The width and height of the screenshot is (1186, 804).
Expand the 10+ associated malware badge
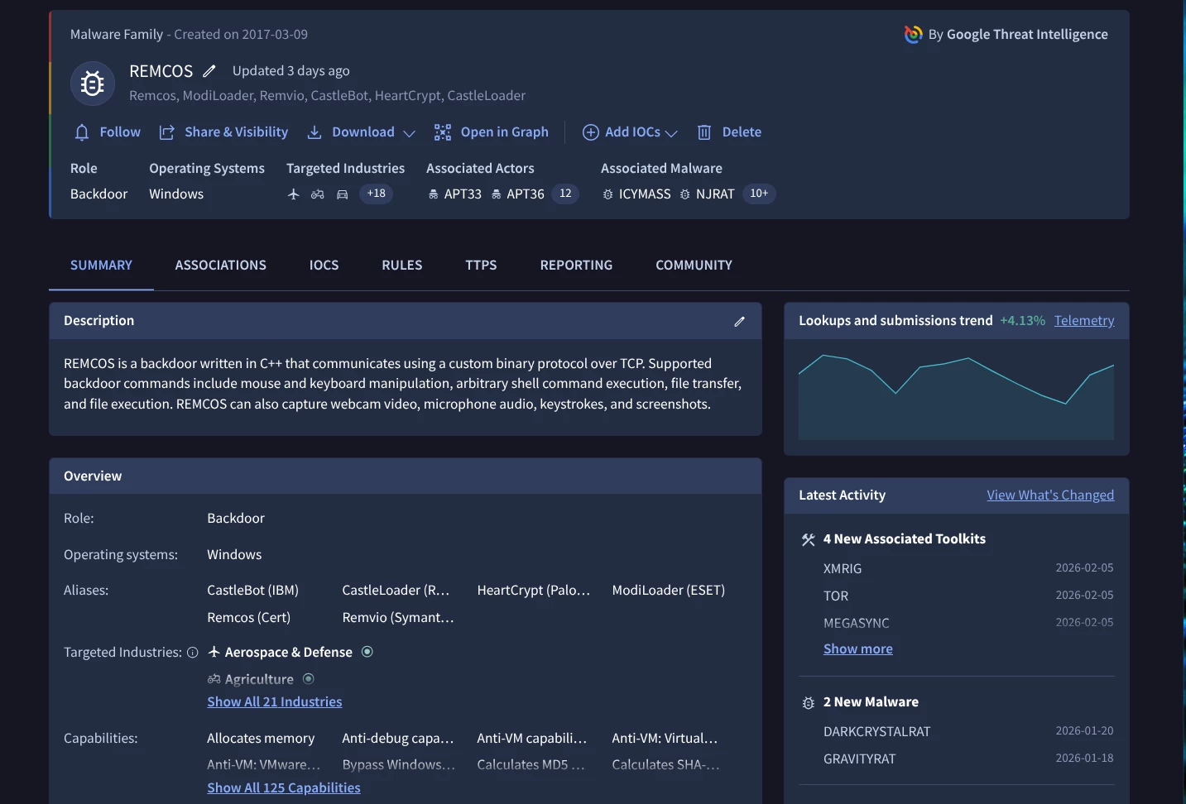759,194
